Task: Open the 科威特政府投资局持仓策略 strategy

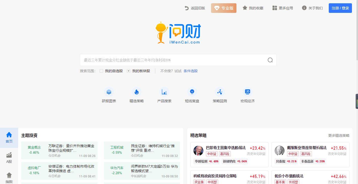Action: pos(215,176)
